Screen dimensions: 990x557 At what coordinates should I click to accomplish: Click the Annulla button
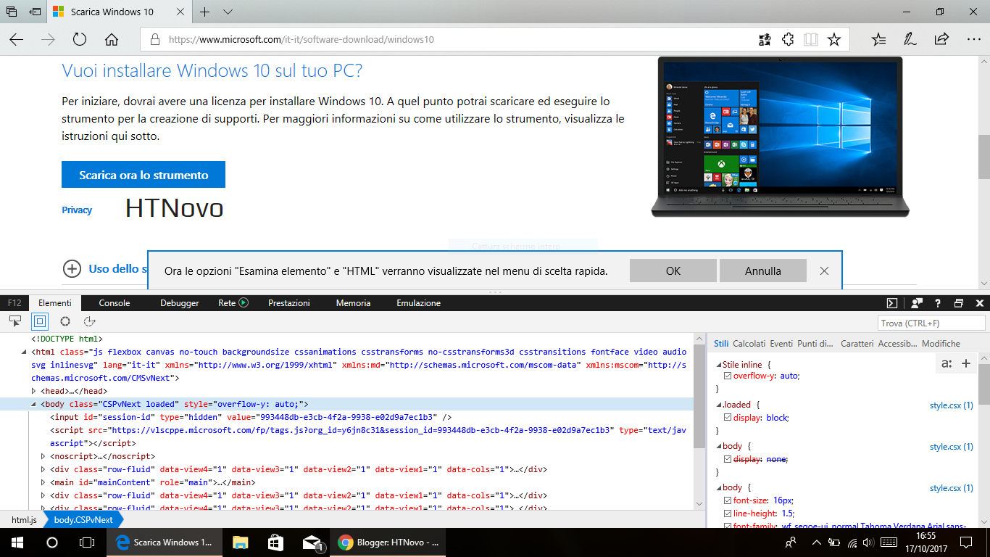tap(763, 271)
